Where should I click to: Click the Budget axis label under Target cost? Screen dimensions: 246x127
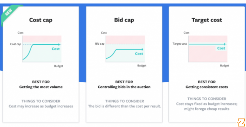[224, 66]
